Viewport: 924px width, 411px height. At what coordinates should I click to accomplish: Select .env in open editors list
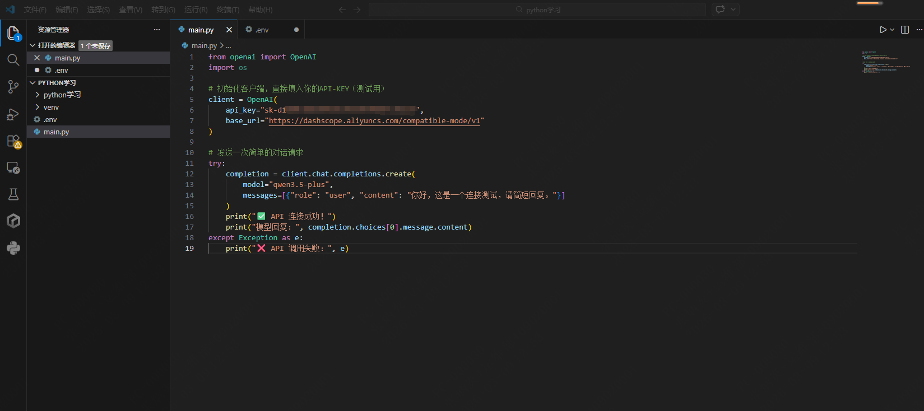click(98, 70)
